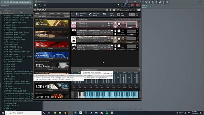Click the Strings High Sustains wrench edit icon
Screen dimensions: 204x115
pyautogui.click(x=74, y=45)
